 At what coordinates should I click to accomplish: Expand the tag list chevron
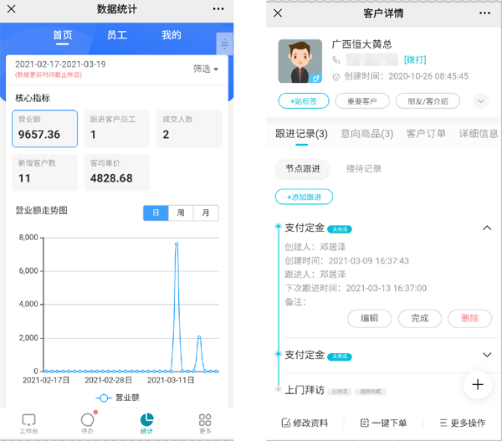tap(481, 101)
